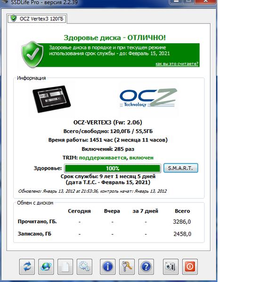
Task: Click 'Срок службы: 9 лет 1 месяц' text
Action: (108, 176)
